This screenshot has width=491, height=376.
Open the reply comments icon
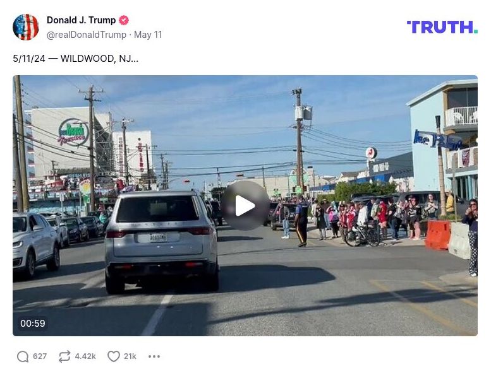pyautogui.click(x=23, y=356)
